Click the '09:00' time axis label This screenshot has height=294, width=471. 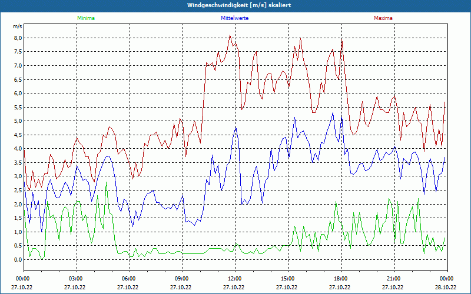[183, 279]
